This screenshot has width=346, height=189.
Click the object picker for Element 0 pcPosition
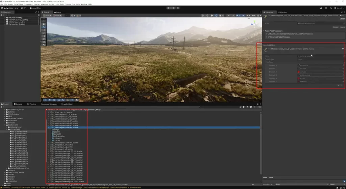coord(343,65)
